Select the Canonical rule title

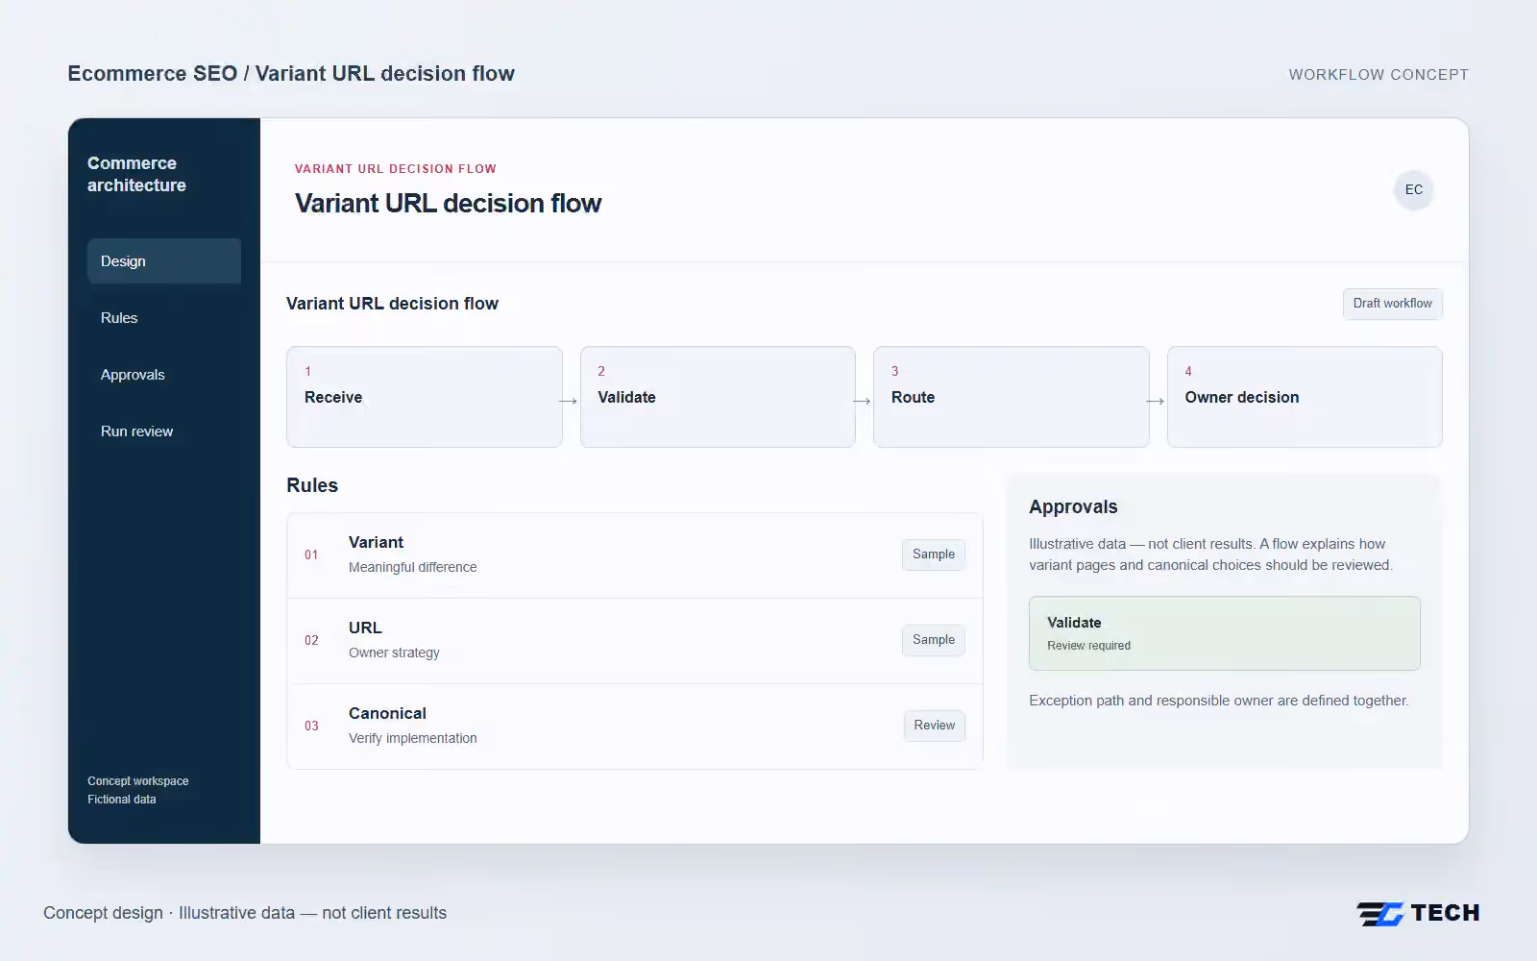pos(387,713)
